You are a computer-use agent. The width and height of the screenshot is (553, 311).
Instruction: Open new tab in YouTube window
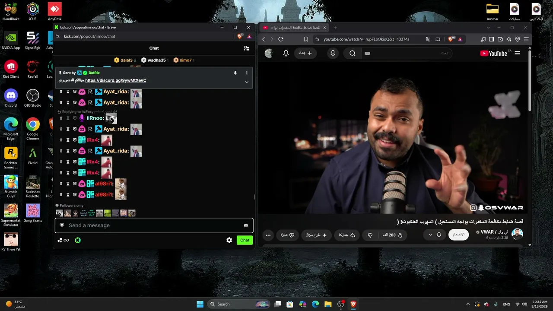click(335, 28)
